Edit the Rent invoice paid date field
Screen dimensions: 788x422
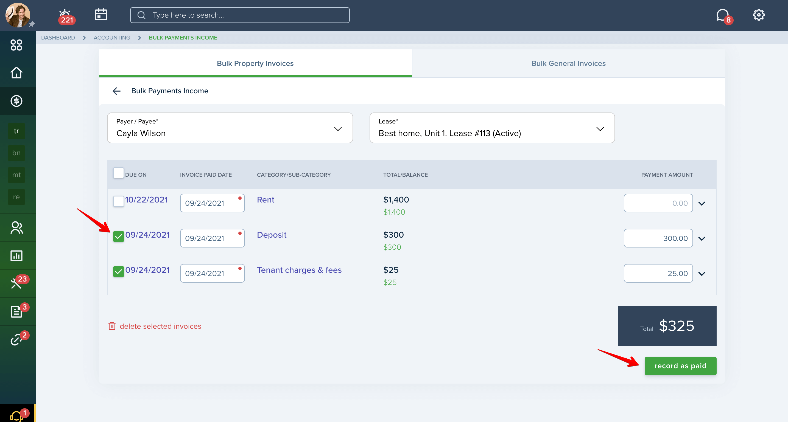coord(212,203)
